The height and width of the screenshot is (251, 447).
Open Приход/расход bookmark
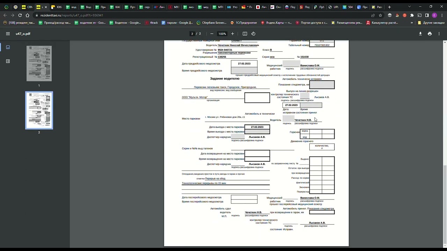click(54, 23)
